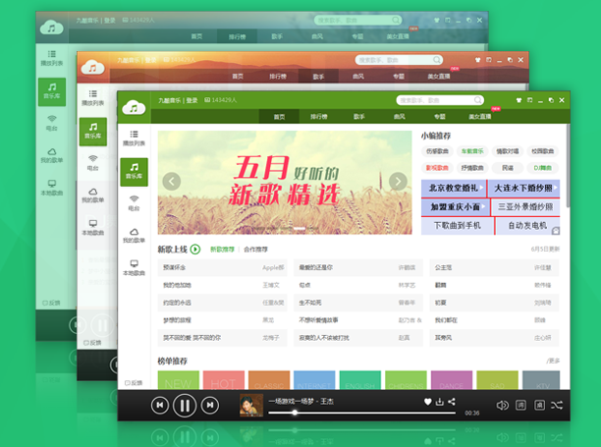
Task: Pause playback with the round pause button
Action: pyautogui.click(x=184, y=405)
